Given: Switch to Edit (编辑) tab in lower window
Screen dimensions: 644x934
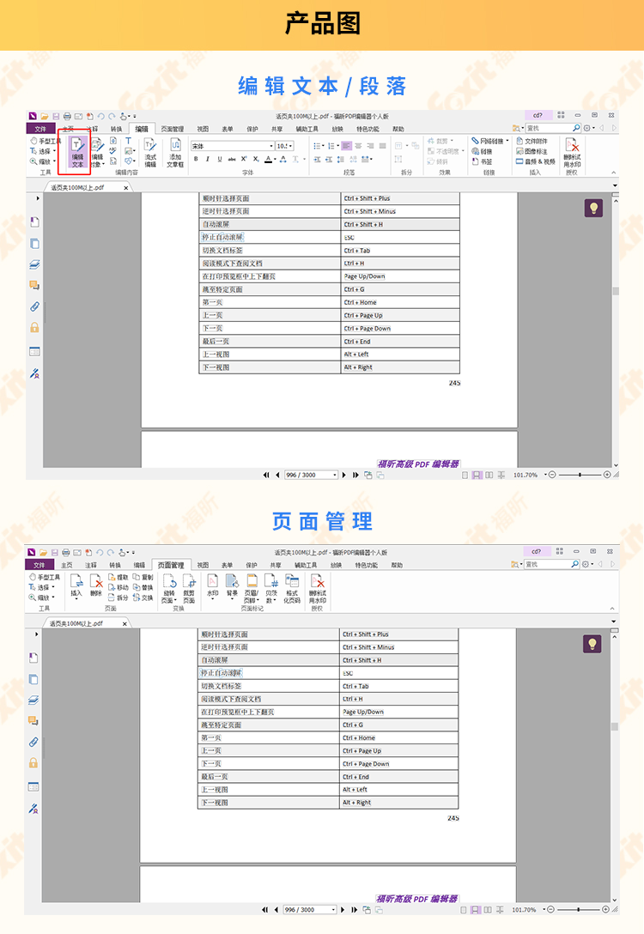Looking at the screenshot, I should tap(139, 565).
